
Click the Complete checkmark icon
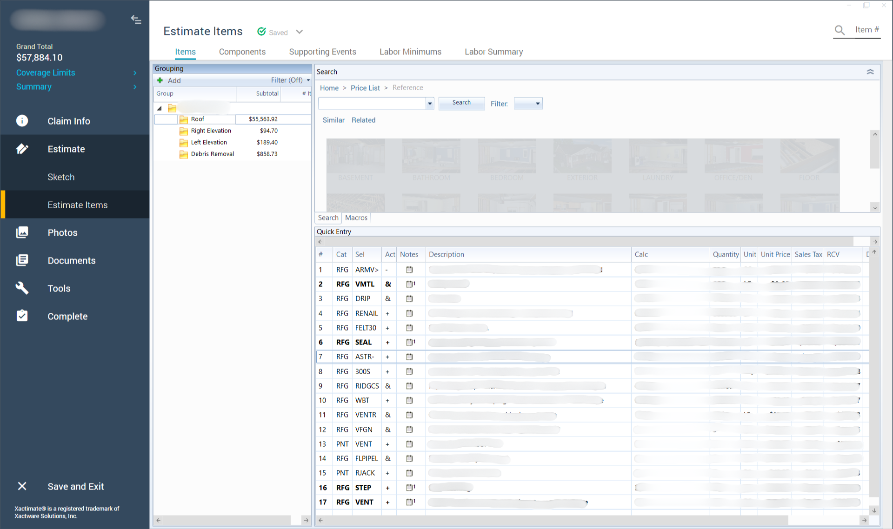(22, 316)
